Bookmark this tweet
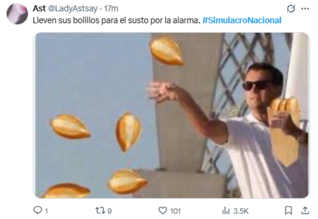This screenshot has width=318, height=219. click(x=288, y=211)
